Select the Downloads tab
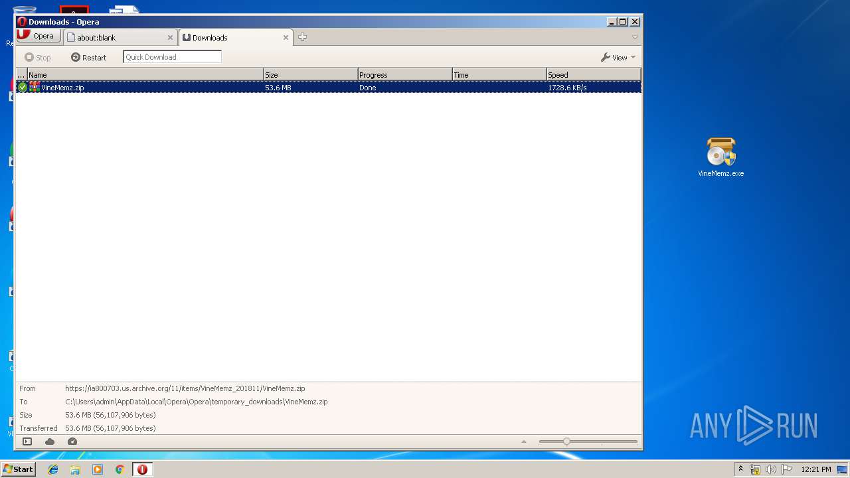Viewport: 850px width, 478px height. click(x=235, y=38)
